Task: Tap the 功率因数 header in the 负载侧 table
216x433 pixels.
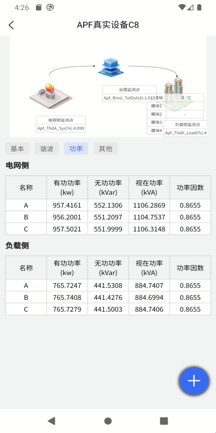Action: click(x=190, y=267)
